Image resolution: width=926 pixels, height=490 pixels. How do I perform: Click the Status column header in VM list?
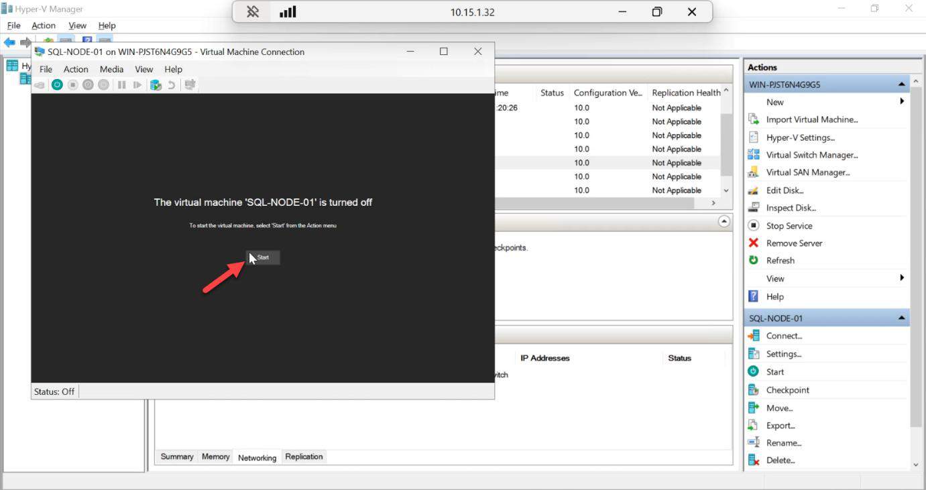click(552, 93)
